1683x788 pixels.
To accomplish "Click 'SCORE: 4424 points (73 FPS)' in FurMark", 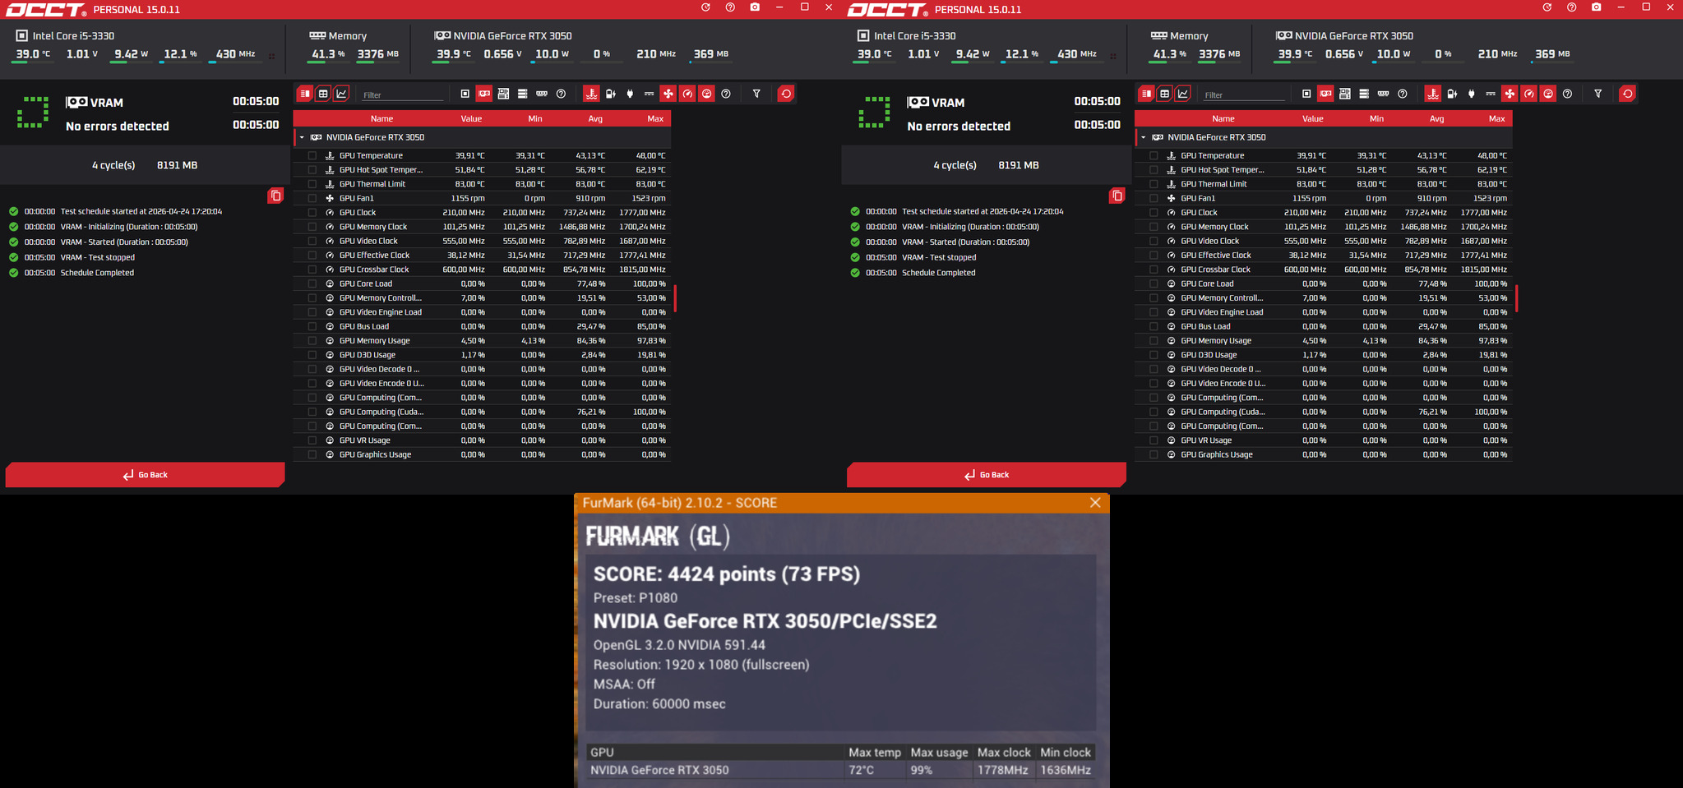I will coord(727,574).
